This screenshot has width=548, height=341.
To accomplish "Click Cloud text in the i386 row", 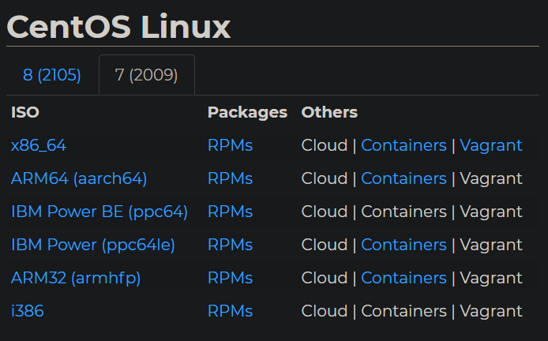I will (x=325, y=311).
